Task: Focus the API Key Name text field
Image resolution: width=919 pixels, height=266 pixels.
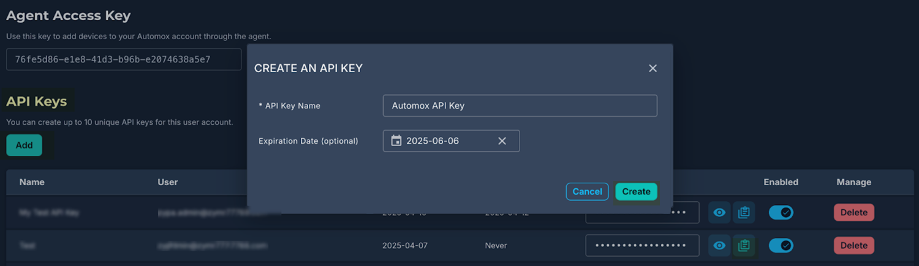Action: click(520, 106)
